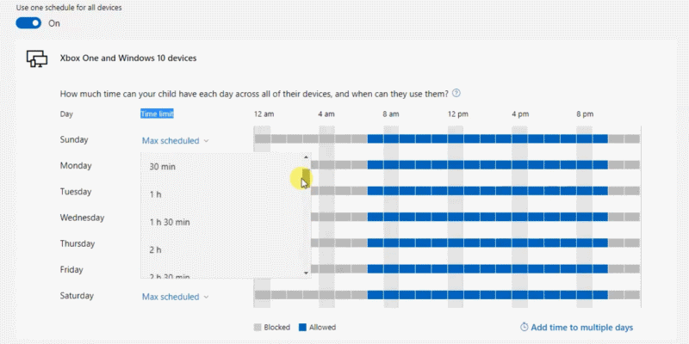Viewport: 689px width, 344px height.
Task: Click the blue Allowed legend square
Action: tap(302, 328)
